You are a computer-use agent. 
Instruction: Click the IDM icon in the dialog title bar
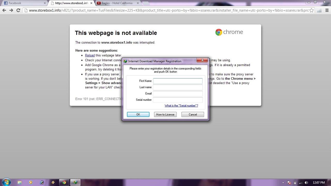point(125,61)
